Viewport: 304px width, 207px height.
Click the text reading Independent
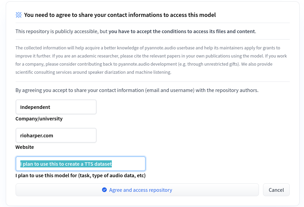35,107
